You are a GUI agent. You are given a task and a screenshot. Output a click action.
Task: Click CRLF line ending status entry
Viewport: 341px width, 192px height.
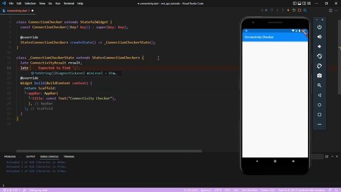pos(228,190)
